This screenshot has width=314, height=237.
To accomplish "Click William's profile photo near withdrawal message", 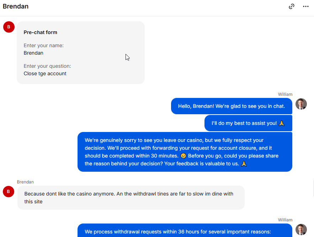I will (301, 230).
